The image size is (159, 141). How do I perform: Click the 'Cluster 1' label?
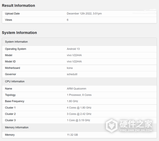[10, 108]
